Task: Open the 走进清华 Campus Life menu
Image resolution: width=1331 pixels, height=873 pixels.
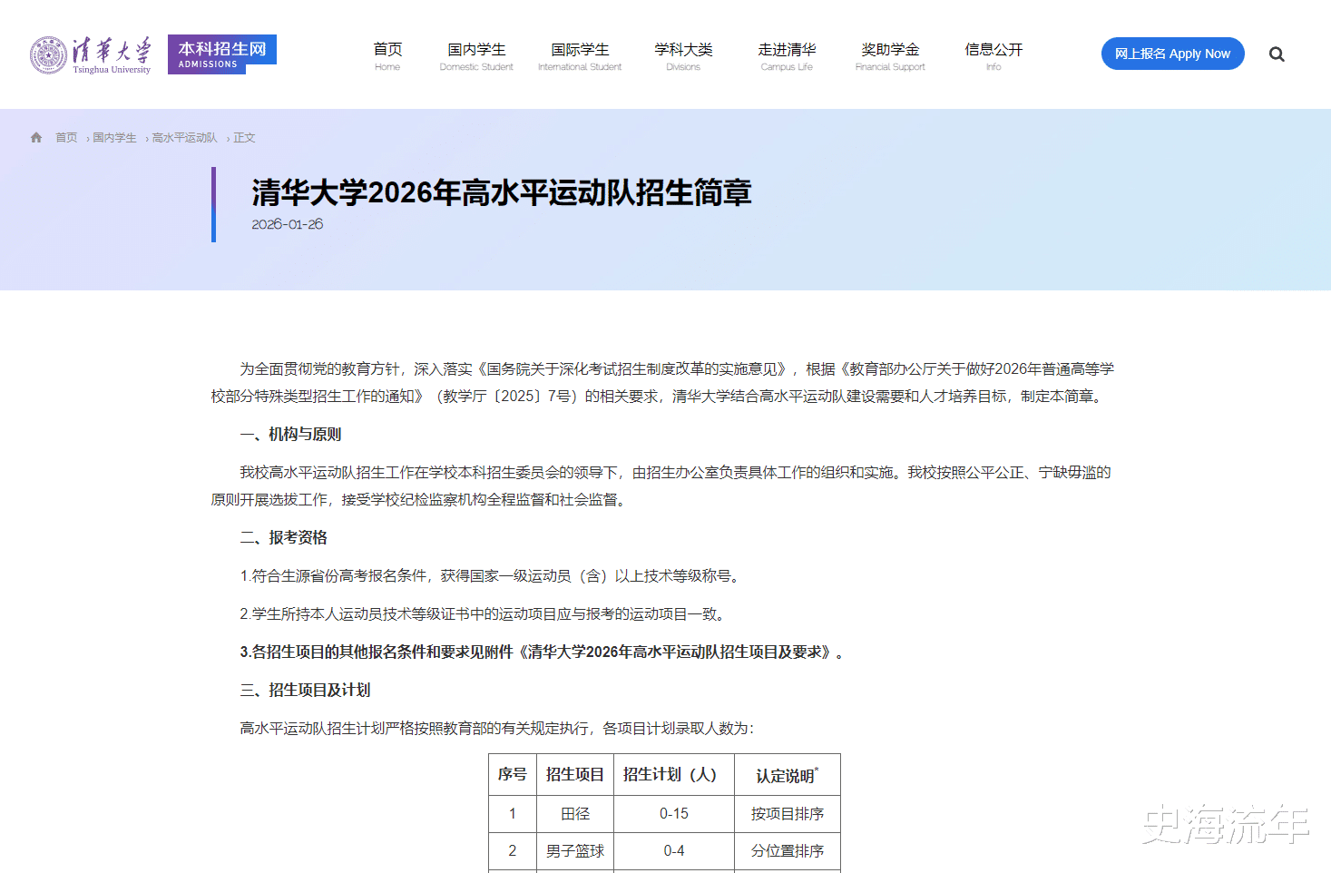Action: (787, 55)
